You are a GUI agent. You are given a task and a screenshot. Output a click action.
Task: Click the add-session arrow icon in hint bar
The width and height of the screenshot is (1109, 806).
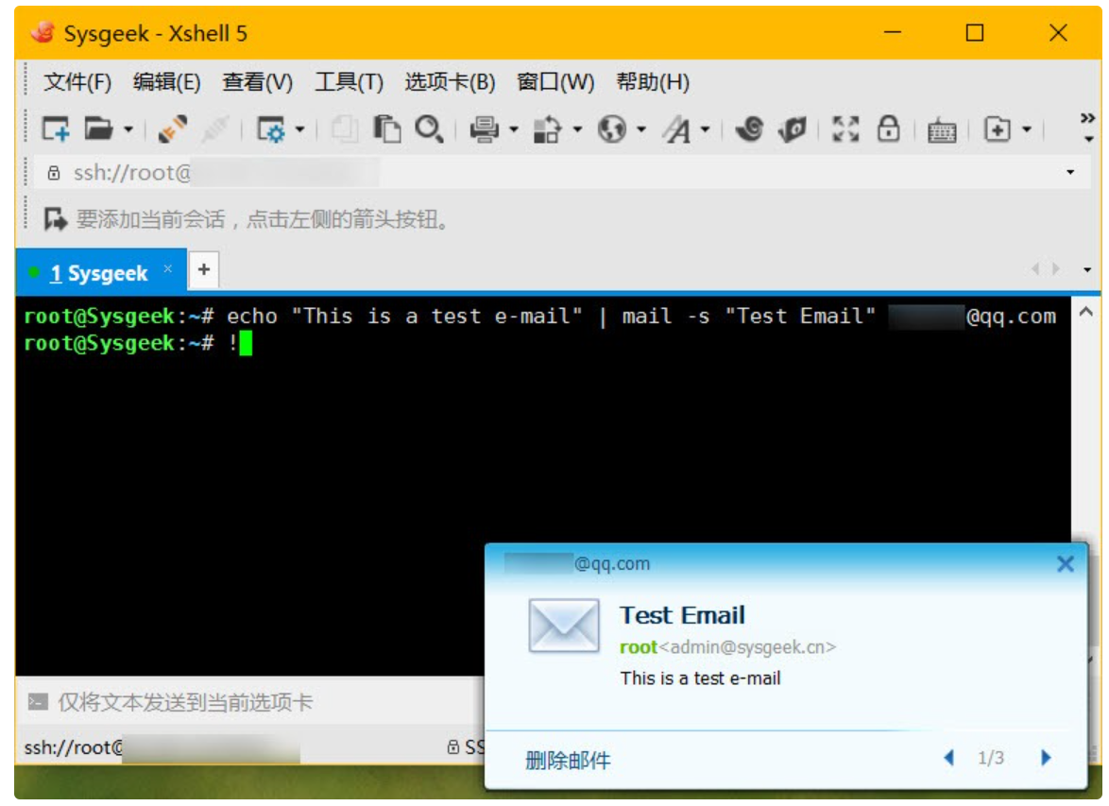point(55,219)
